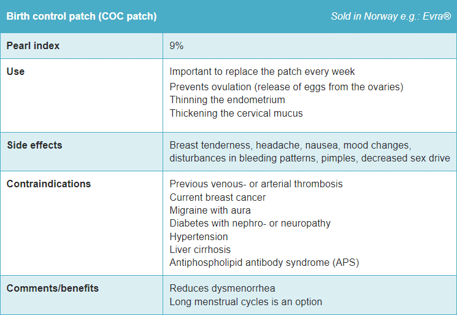Click 'Previous venous- or arterial thrombosis'
Image resolution: width=457 pixels, height=315 pixels.
coord(256,184)
